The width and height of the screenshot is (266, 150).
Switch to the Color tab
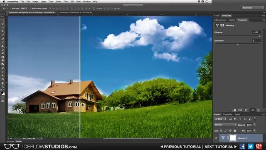[217, 15]
